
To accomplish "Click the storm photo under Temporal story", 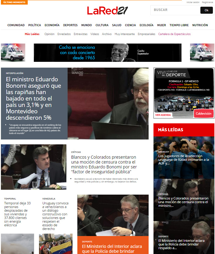I will tap(17, 244).
